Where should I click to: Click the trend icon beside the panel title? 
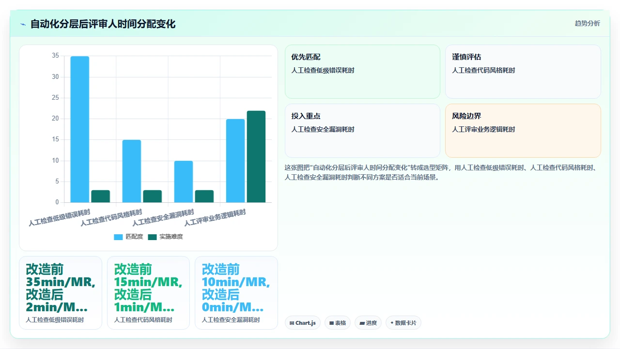23,24
